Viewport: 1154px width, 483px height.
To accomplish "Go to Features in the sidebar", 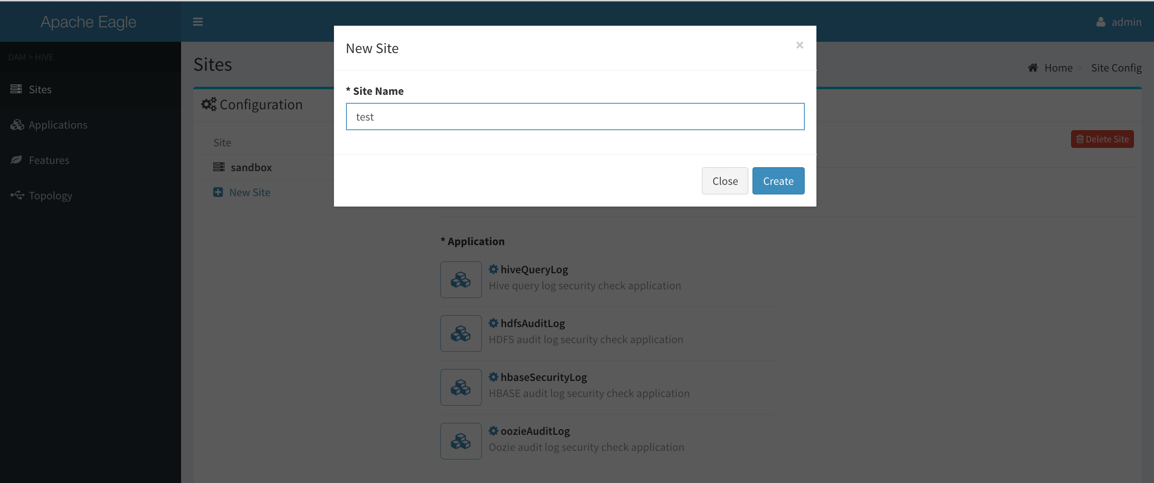I will pyautogui.click(x=49, y=160).
